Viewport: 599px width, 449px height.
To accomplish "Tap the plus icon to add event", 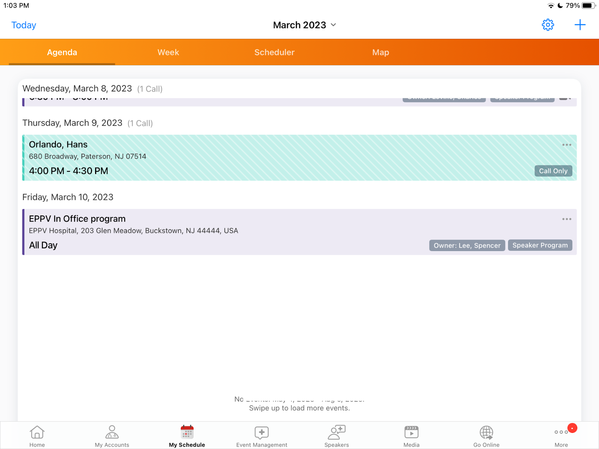I will click(580, 25).
